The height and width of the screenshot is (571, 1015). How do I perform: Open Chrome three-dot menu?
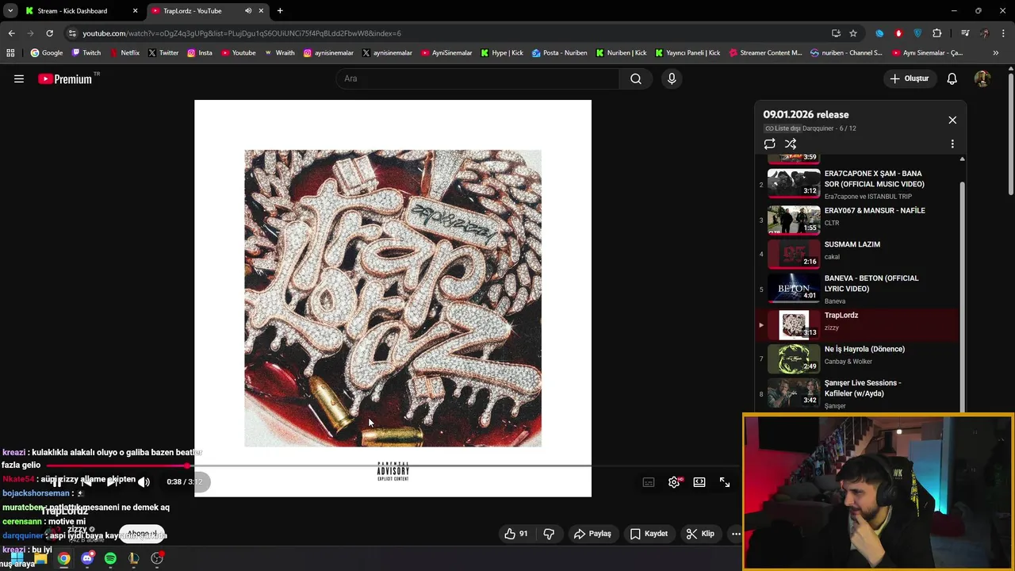coord(1003,33)
